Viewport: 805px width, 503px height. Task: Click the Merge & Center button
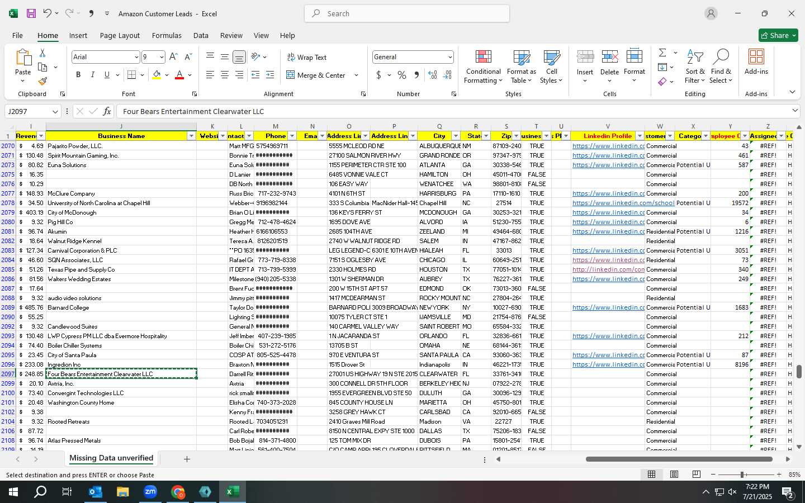316,75
